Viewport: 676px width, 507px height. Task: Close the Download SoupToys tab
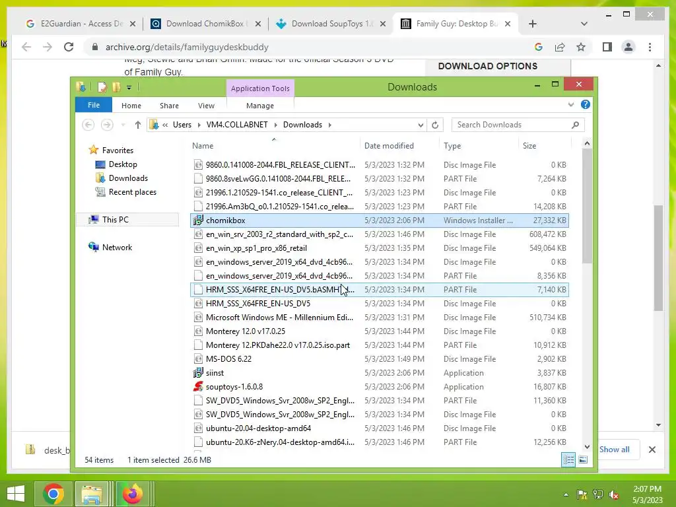382,24
